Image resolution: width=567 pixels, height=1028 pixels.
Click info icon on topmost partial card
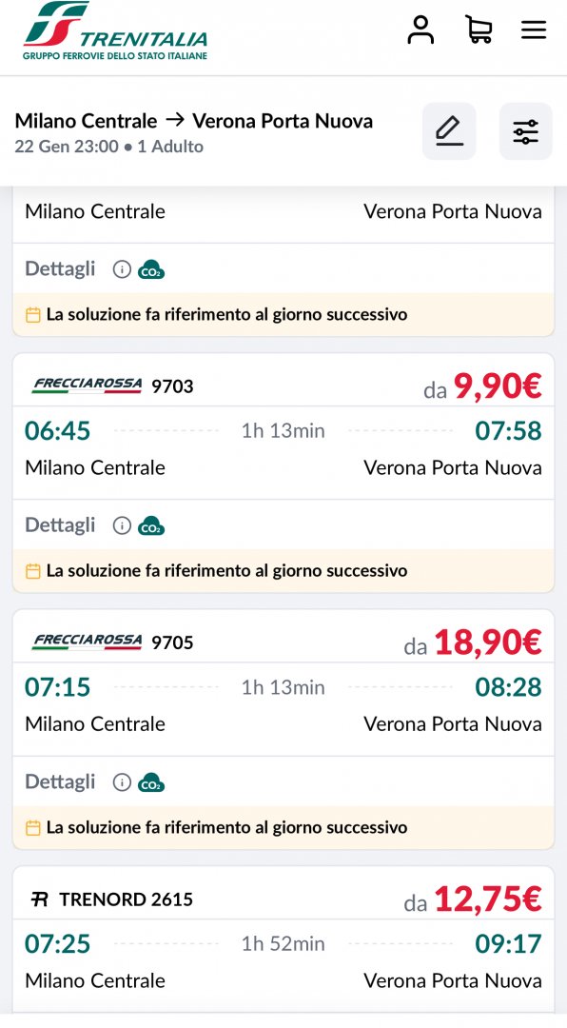coord(122,268)
